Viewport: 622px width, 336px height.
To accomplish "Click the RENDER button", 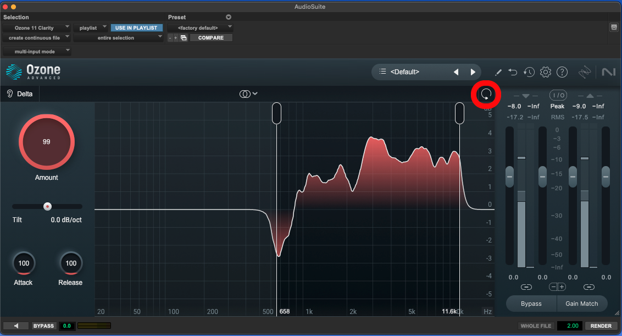I will click(x=601, y=326).
